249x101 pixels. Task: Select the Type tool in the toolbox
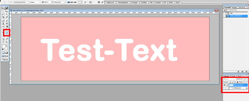[7, 33]
